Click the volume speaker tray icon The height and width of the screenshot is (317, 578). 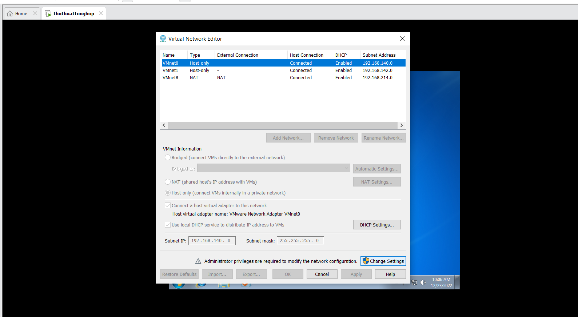tap(423, 282)
